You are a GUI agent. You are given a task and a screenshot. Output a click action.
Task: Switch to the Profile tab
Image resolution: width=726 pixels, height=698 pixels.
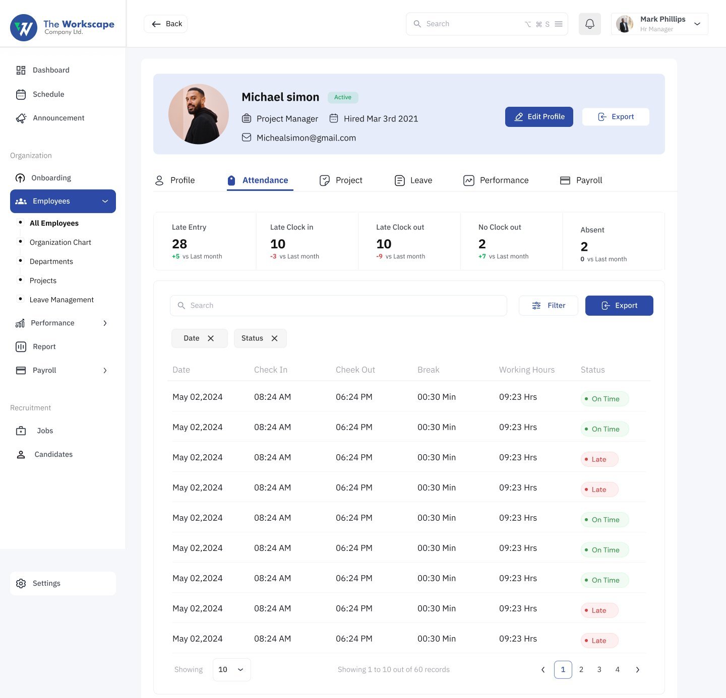point(175,180)
